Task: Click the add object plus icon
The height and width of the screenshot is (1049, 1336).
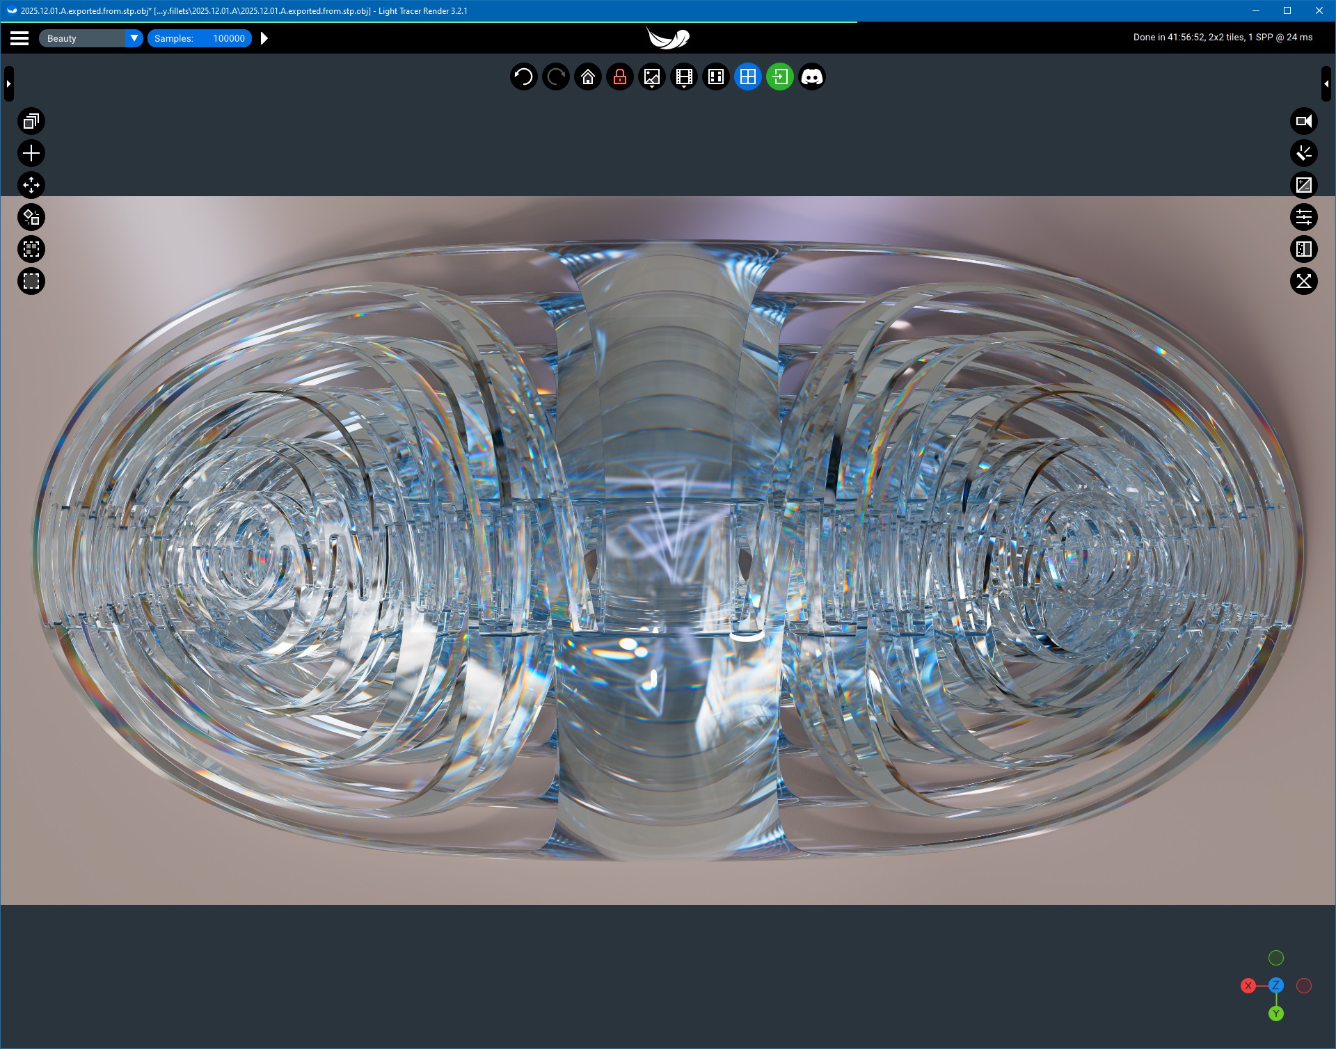Action: pyautogui.click(x=31, y=153)
